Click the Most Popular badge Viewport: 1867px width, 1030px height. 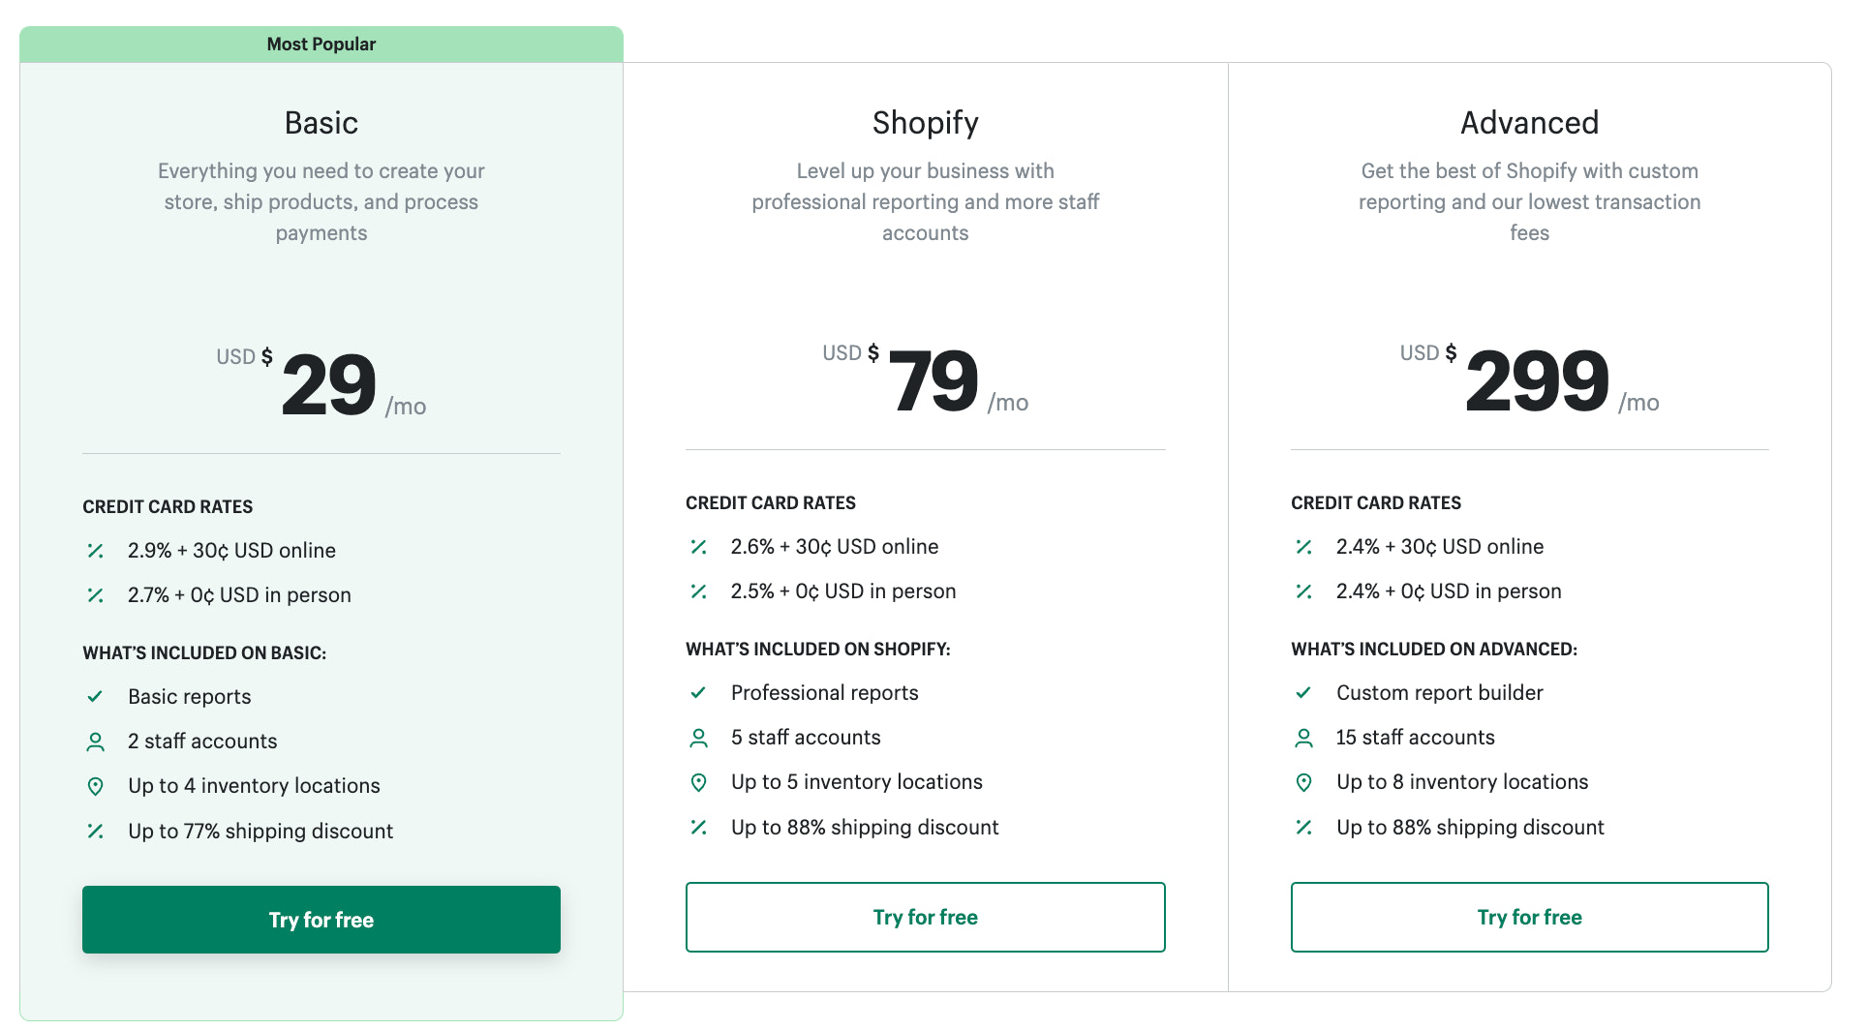[x=321, y=43]
